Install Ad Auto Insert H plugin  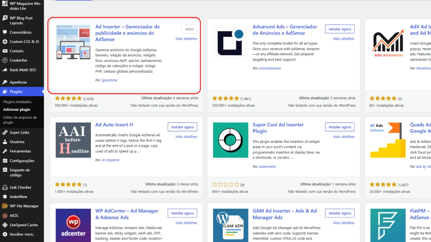pyautogui.click(x=182, y=127)
